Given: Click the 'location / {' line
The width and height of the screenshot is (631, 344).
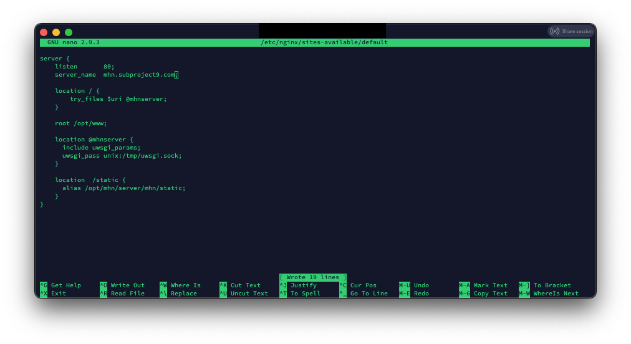Looking at the screenshot, I should 77,91.
